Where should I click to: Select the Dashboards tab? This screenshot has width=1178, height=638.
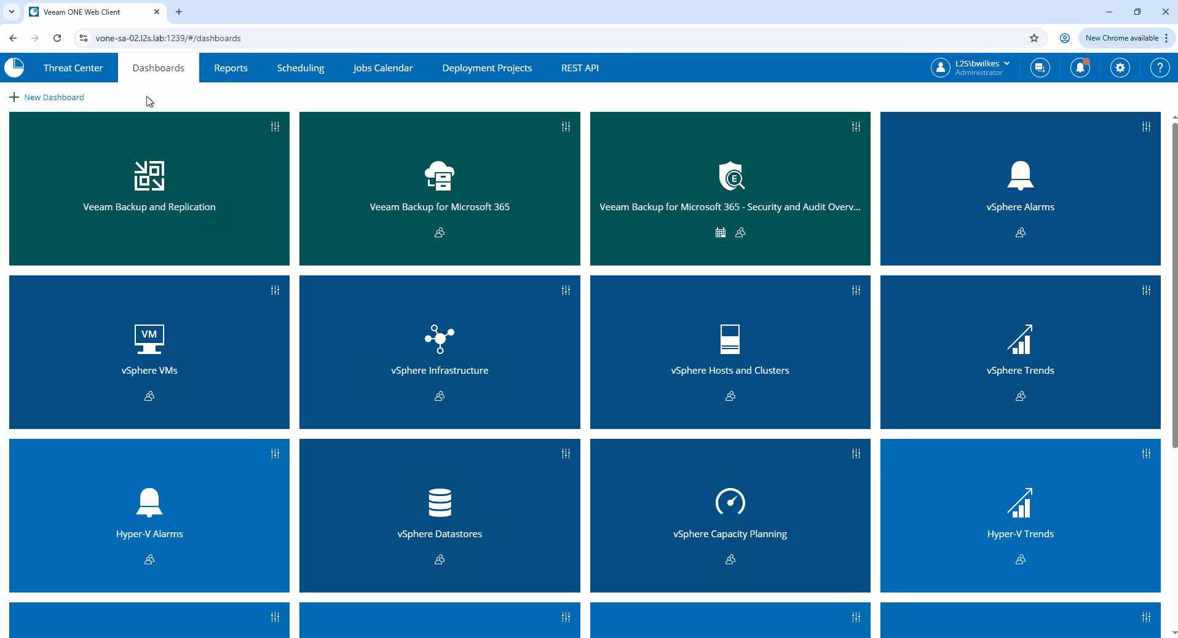click(159, 68)
